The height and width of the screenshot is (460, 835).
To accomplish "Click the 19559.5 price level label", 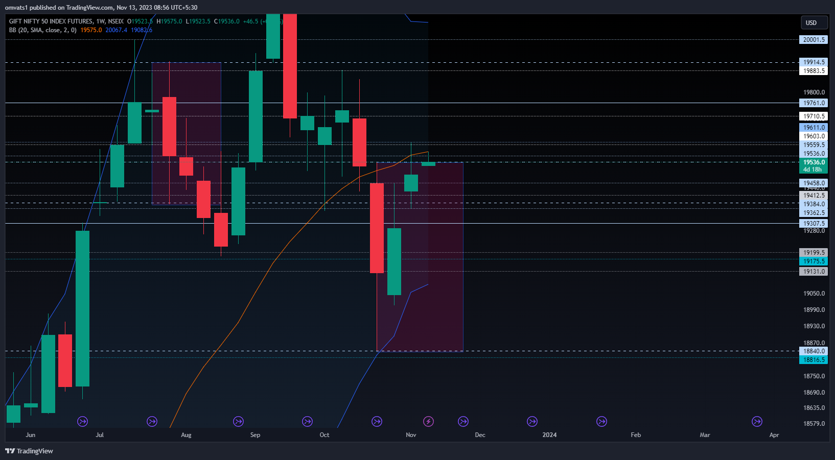I will pyautogui.click(x=814, y=144).
